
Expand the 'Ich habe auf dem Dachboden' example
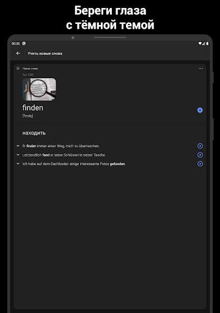click(18, 164)
